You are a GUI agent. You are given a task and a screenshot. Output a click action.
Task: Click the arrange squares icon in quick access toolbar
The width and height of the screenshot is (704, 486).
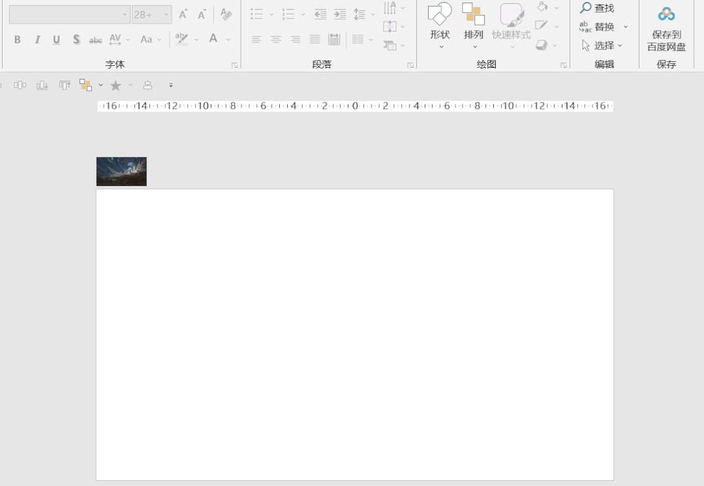[85, 85]
